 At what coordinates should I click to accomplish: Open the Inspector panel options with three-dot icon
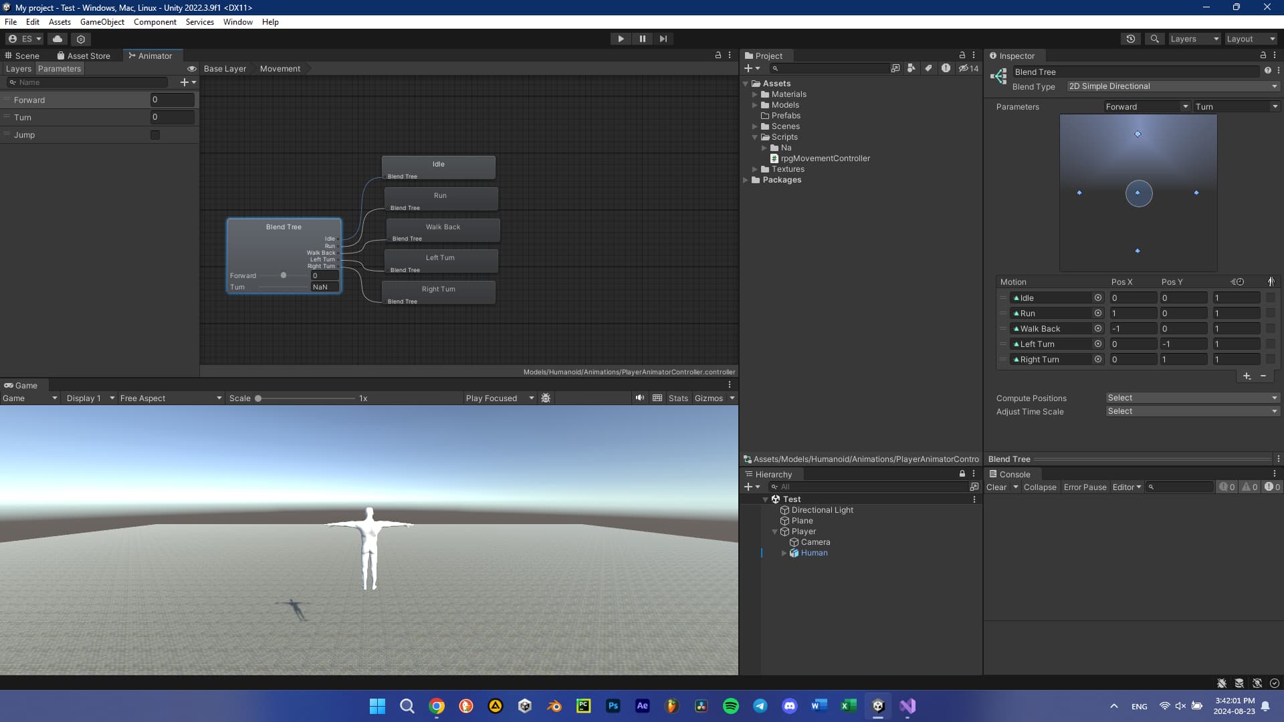coord(1276,55)
